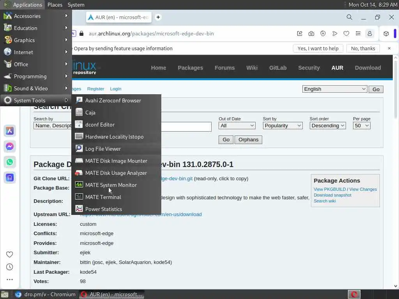Click the Opera search tabs magnifier icon
Screen dimensions: 399x299
click(350, 17)
